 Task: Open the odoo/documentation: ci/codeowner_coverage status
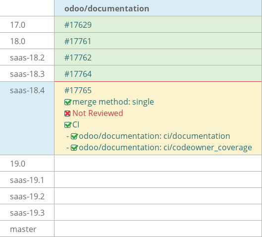(x=165, y=147)
